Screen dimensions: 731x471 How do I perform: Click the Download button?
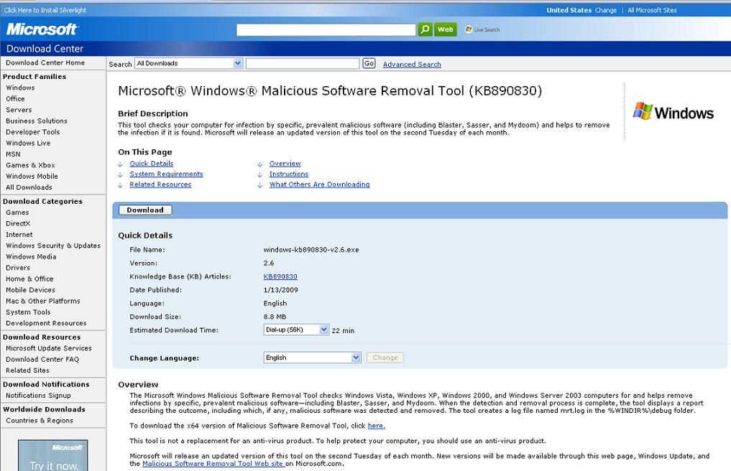point(145,210)
